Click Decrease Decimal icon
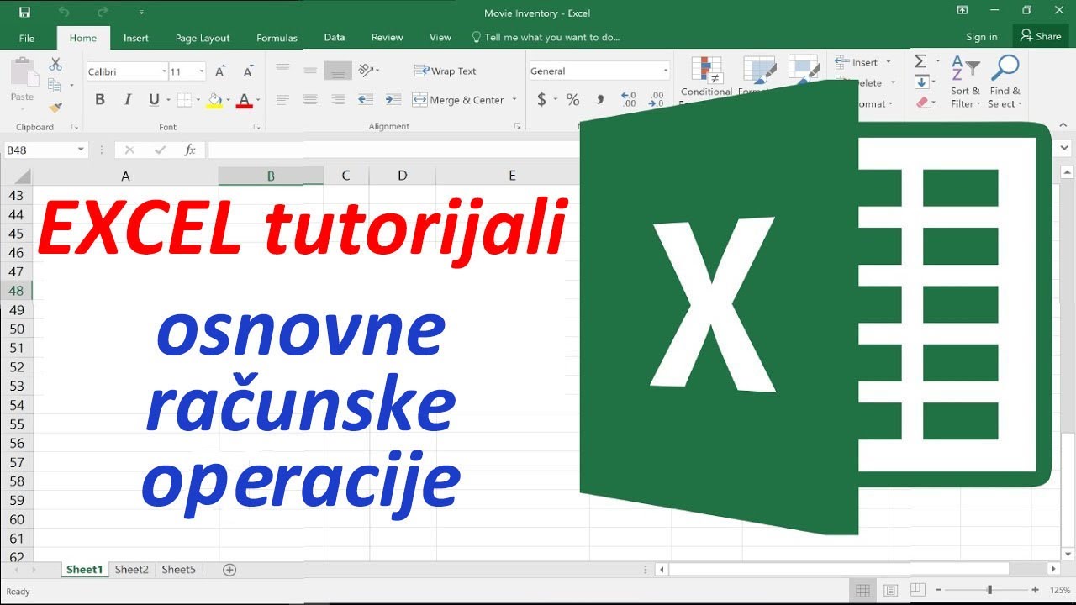Image resolution: width=1076 pixels, height=605 pixels. point(657,99)
